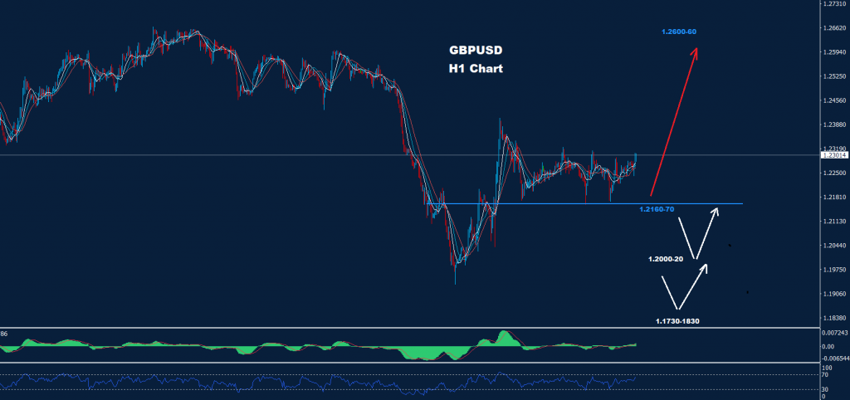Click the lowest candle wick on chart

(455, 282)
